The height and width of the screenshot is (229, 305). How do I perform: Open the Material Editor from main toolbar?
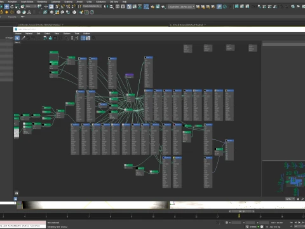click(146, 6)
